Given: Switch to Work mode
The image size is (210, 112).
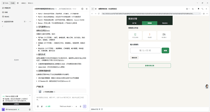Looking at the screenshot, I should click(5, 3).
